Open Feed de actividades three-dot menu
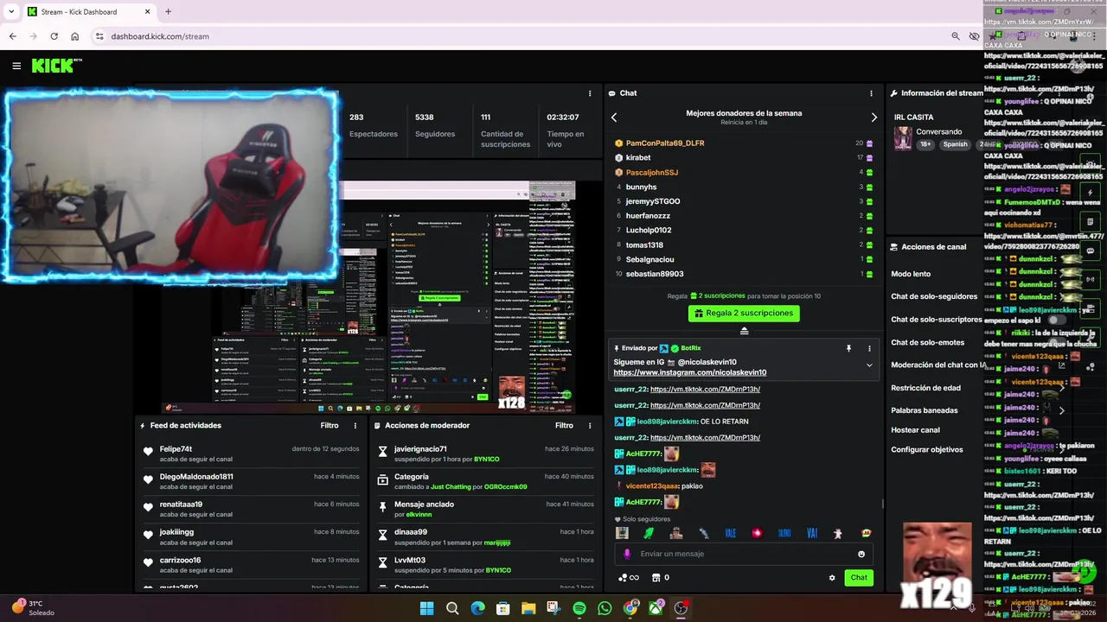 [355, 425]
